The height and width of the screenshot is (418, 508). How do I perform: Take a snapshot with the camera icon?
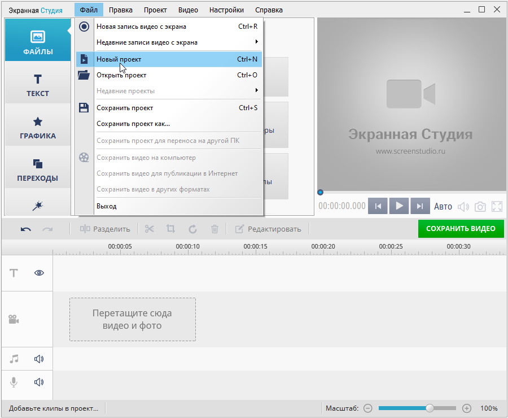pos(480,207)
